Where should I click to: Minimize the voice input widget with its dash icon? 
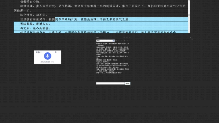59,52
